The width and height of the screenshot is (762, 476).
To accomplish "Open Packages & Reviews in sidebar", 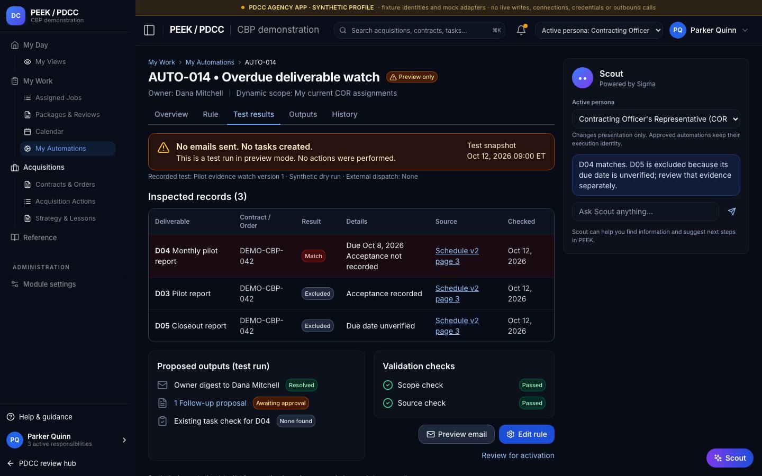I will [x=68, y=115].
